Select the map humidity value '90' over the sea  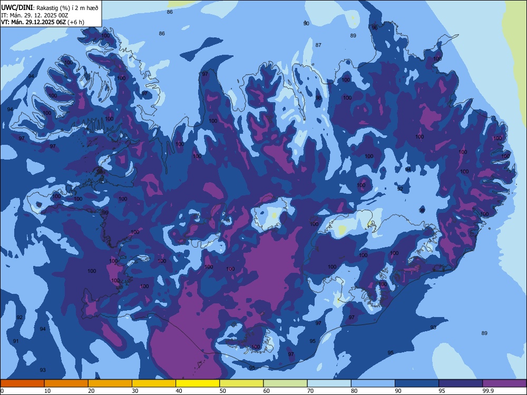306,24
